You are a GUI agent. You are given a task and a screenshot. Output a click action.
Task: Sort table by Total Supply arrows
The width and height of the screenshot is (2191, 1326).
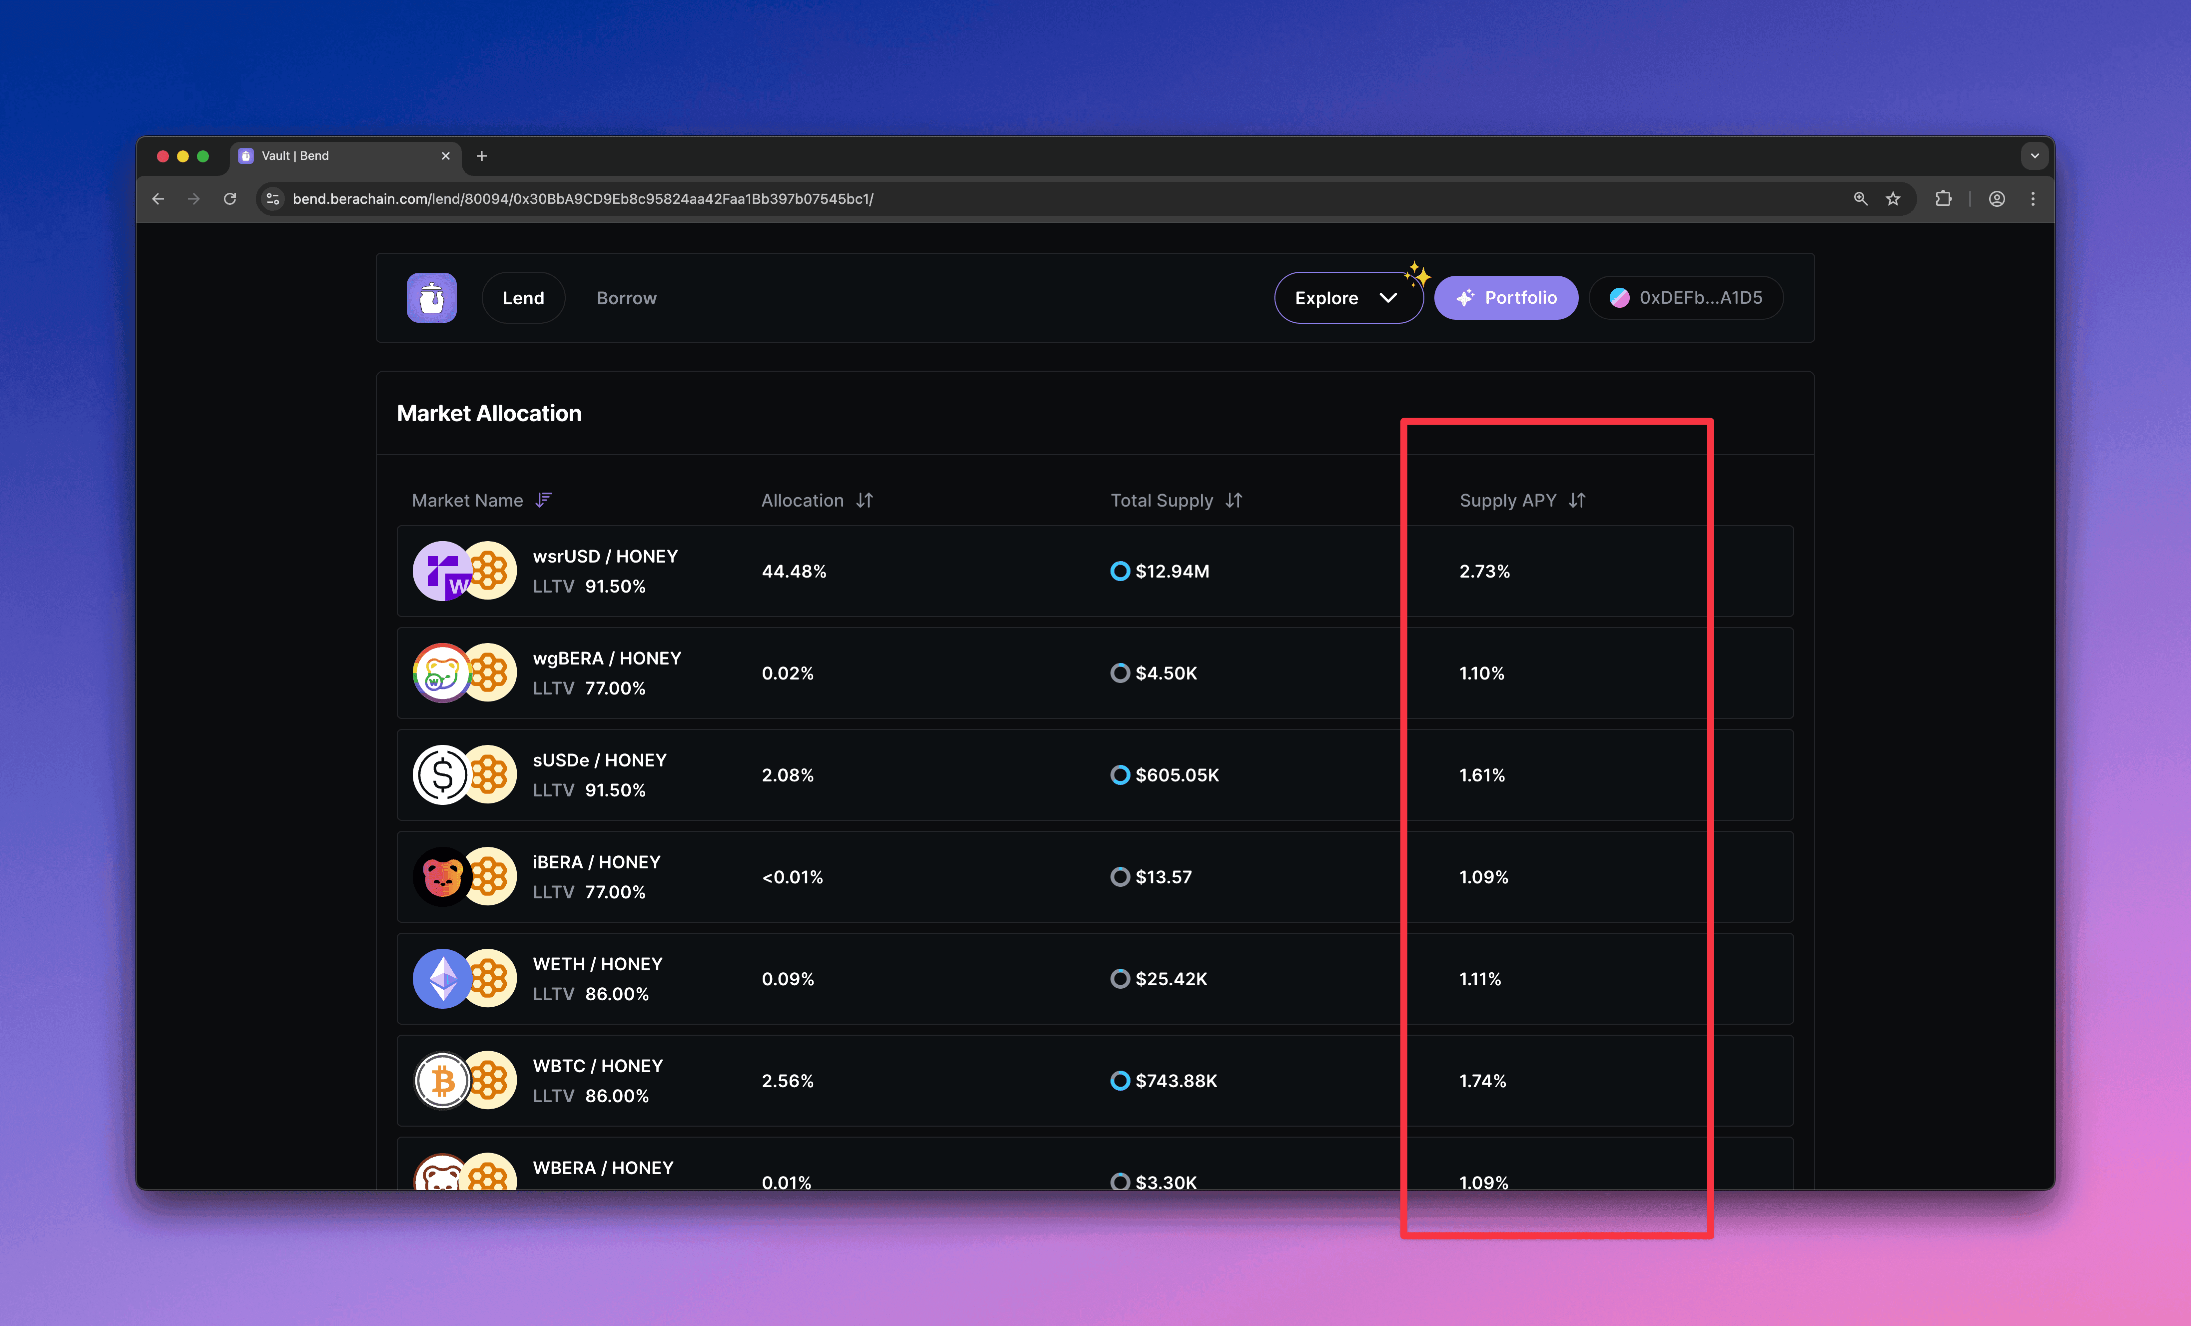[1233, 500]
